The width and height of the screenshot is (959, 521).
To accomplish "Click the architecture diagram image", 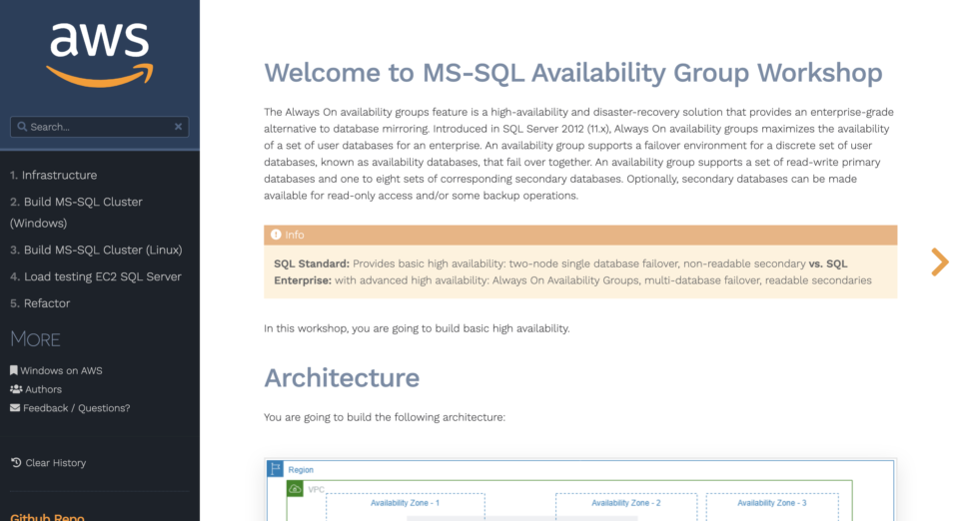I will (579, 491).
